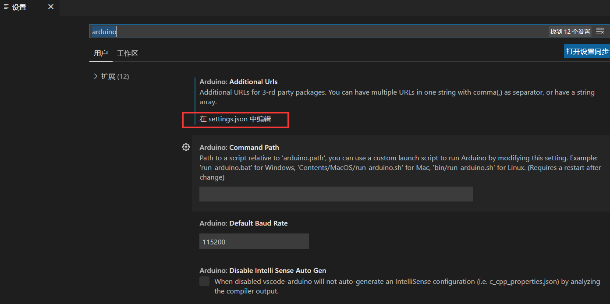Select the 用户 settings tab

click(x=101, y=53)
